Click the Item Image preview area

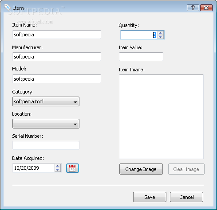pos(161,117)
